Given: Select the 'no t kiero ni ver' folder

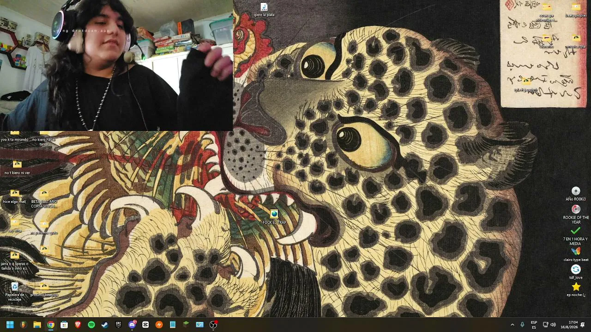Looking at the screenshot, I should pyautogui.click(x=17, y=168).
